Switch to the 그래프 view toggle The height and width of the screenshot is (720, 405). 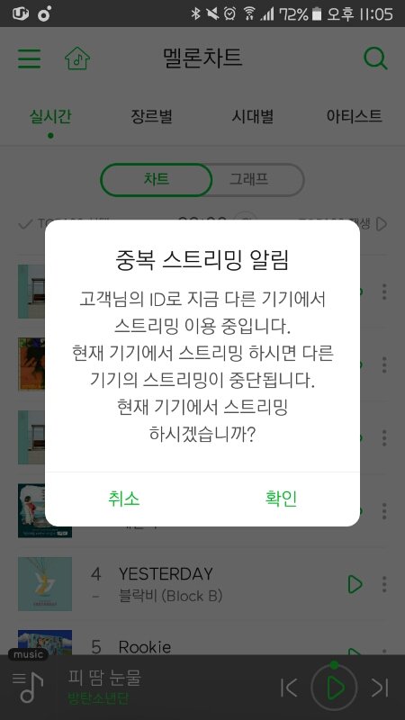click(x=249, y=179)
